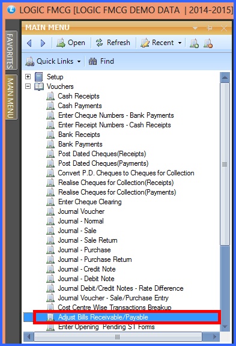Select Enter Cheque Numbers - Bank Payments
The width and height of the screenshot is (236, 346).
click(116, 115)
